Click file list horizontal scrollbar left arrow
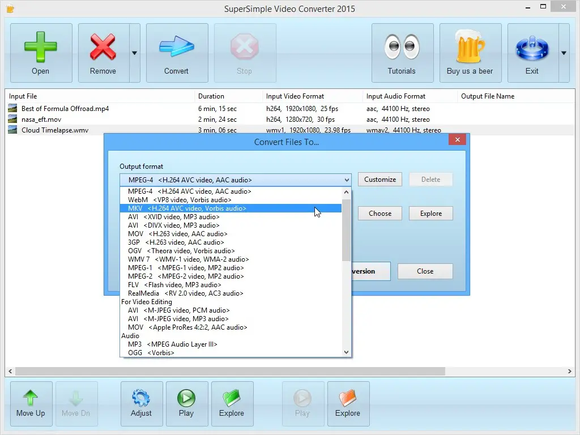Image resolution: width=580 pixels, height=435 pixels. click(10, 371)
